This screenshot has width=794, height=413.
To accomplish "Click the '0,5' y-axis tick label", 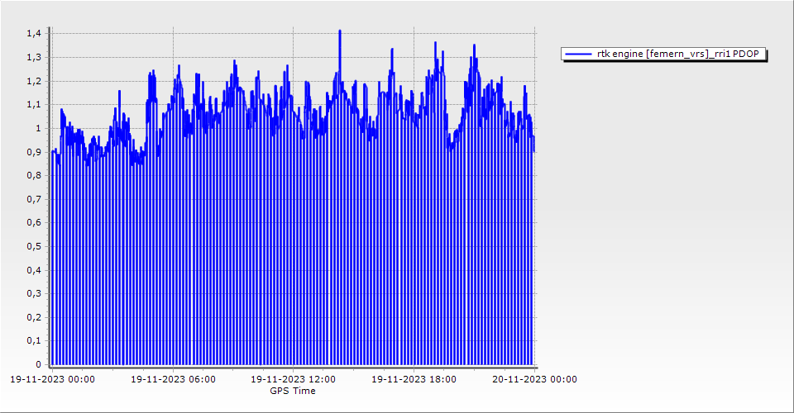I will tap(33, 246).
